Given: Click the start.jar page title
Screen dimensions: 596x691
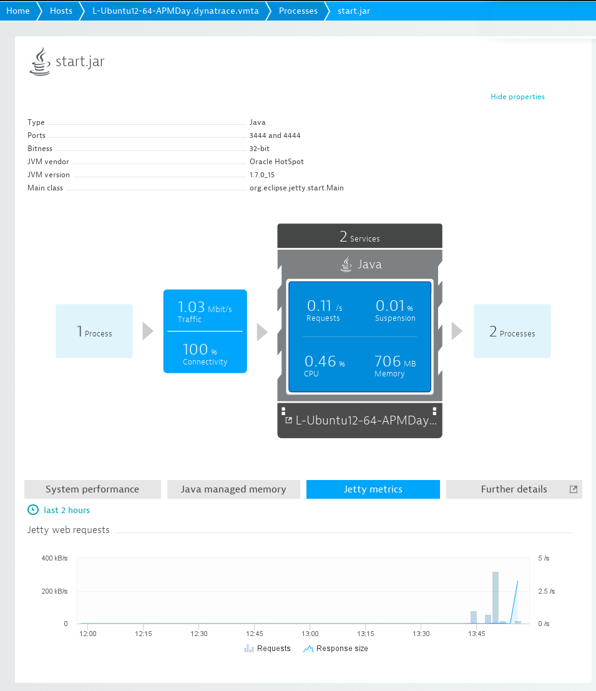Looking at the screenshot, I should pos(80,61).
